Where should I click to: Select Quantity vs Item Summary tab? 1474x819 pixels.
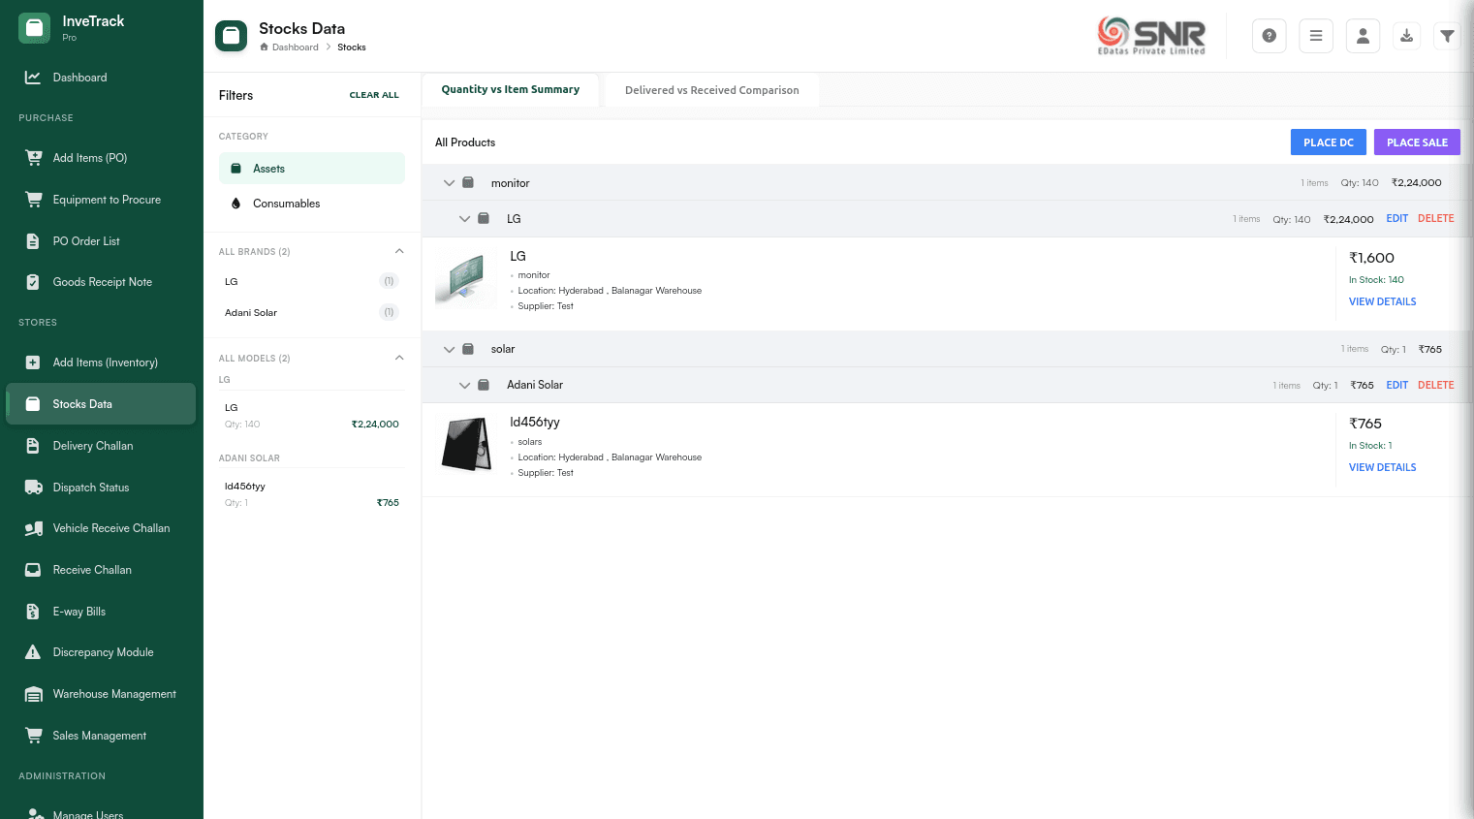[x=510, y=89]
